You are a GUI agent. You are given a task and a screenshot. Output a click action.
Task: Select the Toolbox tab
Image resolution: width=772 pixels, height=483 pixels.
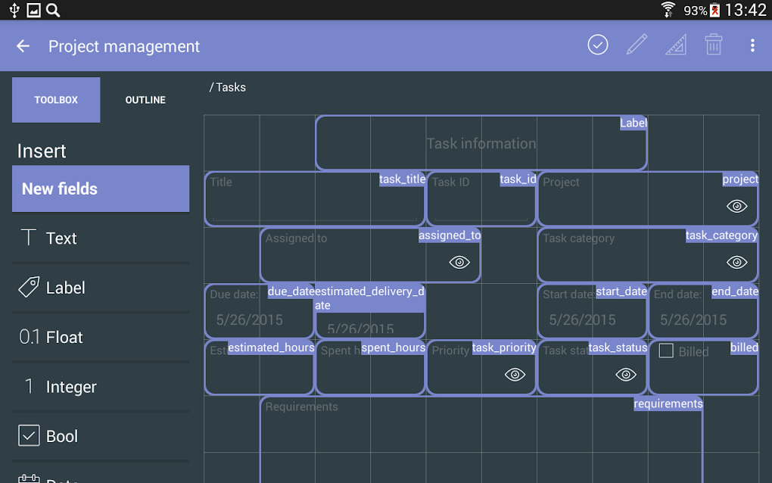click(x=56, y=100)
